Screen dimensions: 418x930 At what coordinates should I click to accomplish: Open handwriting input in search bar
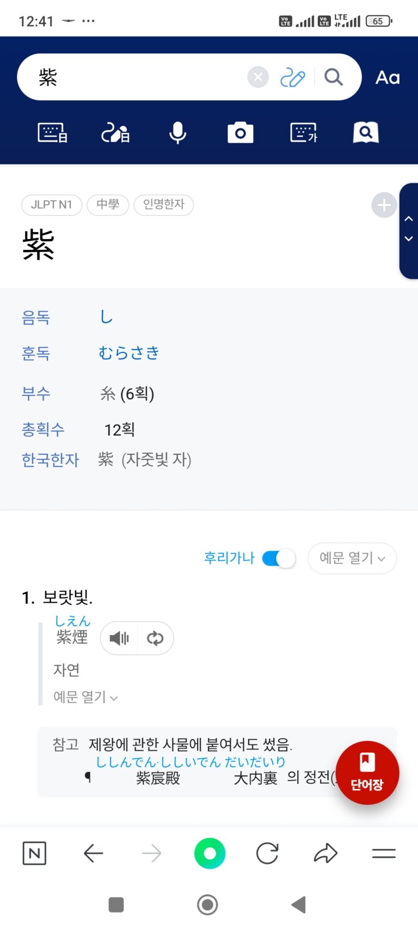coord(292,77)
